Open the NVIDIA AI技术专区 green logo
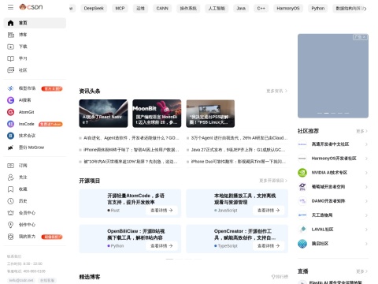 pyautogui.click(x=302, y=173)
